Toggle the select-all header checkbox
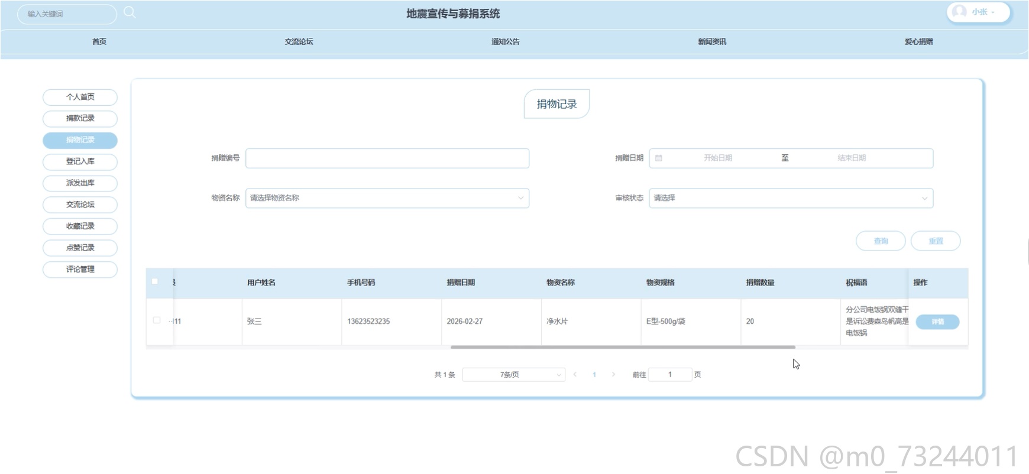1029x474 pixels. [155, 281]
